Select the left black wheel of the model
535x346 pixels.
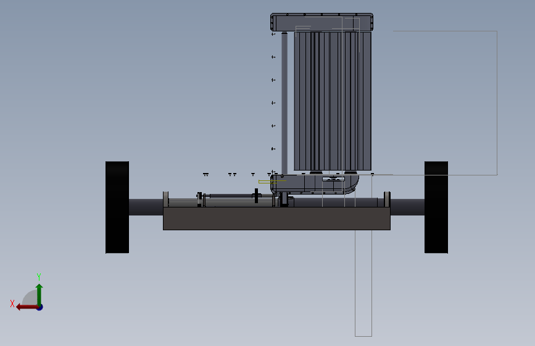(117, 207)
